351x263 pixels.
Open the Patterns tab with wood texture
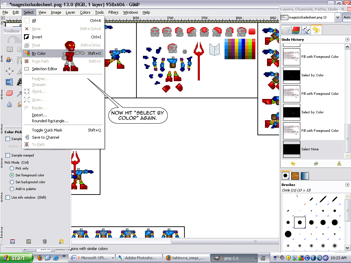point(295,176)
